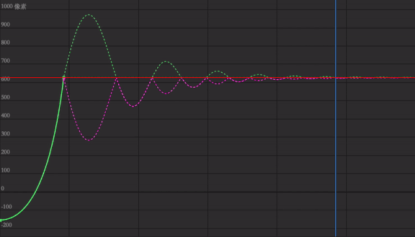Click the "700" axis value
The height and width of the screenshot is (237, 415).
tap(6, 61)
